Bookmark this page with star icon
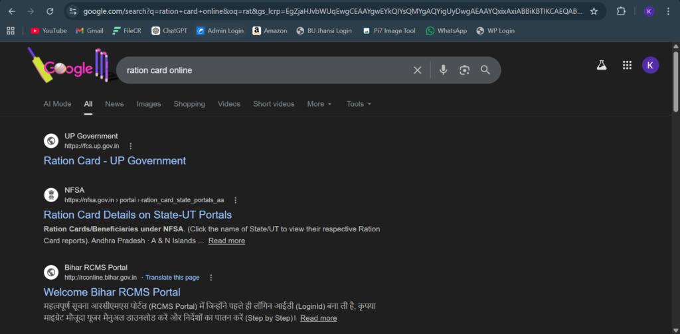680x334 pixels. pos(594,11)
